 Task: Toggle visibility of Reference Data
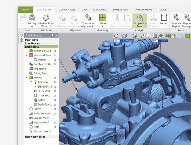coord(55,51)
